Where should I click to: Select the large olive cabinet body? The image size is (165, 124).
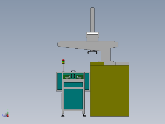coord(109,91)
